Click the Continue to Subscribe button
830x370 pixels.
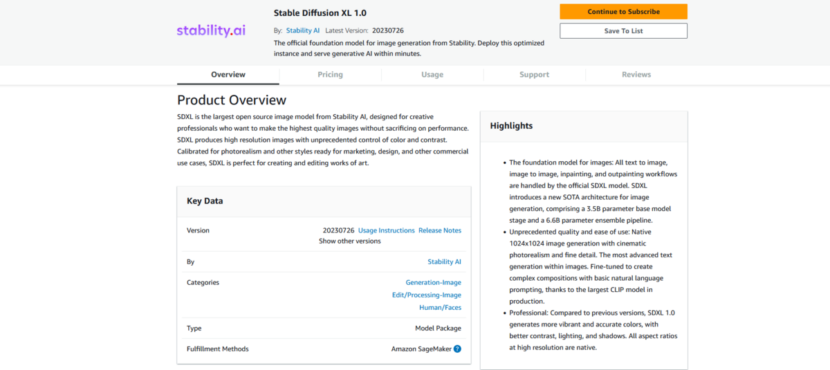[x=623, y=12]
